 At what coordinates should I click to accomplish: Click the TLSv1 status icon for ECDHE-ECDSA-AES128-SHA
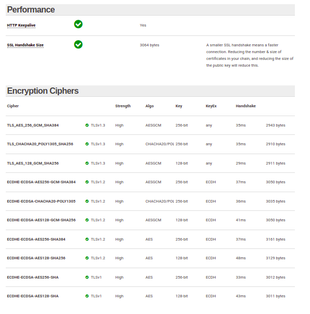(87, 296)
